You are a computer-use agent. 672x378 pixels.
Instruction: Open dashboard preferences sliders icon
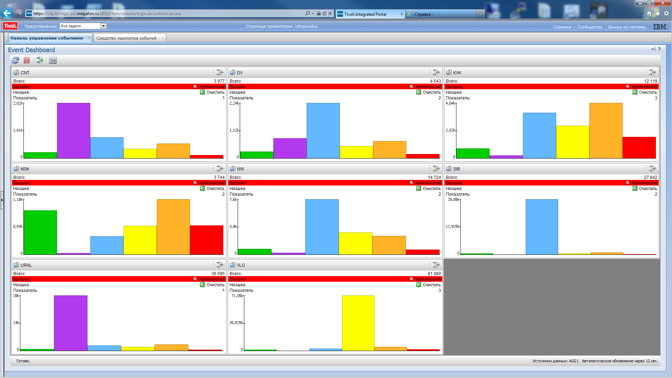(53, 60)
